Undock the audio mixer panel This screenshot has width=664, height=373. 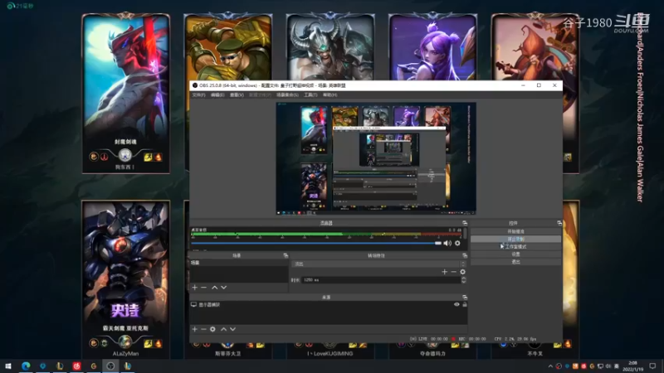coord(465,223)
